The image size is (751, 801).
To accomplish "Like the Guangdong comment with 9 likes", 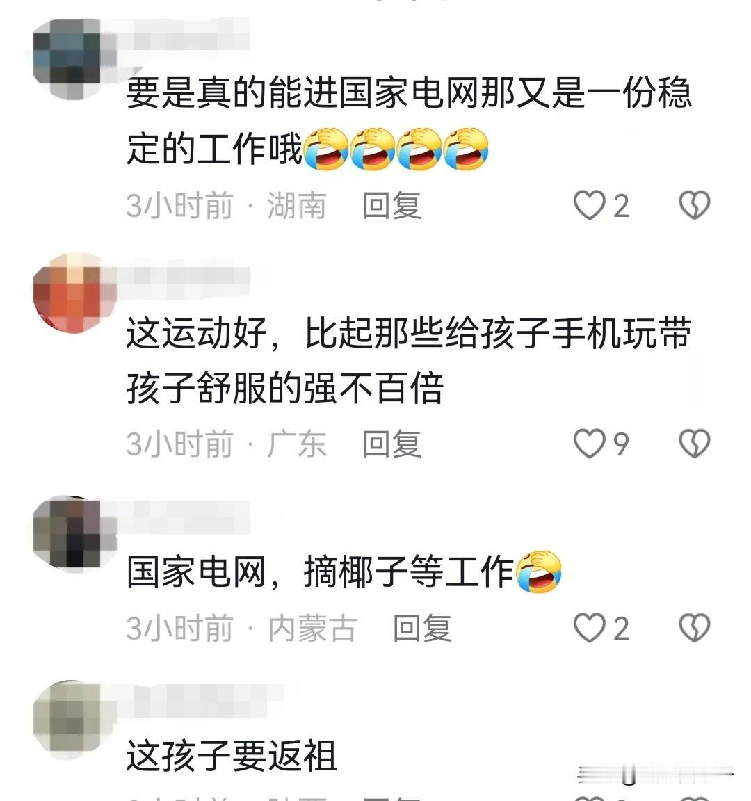I will 589,444.
